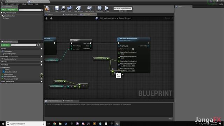
Task: Add new Event Dispatcher with plus icon
Action: (41, 82)
